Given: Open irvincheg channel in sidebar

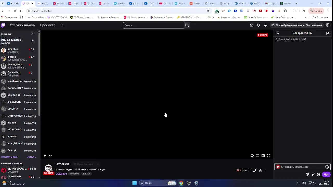Looking at the screenshot, I should tap(20, 50).
